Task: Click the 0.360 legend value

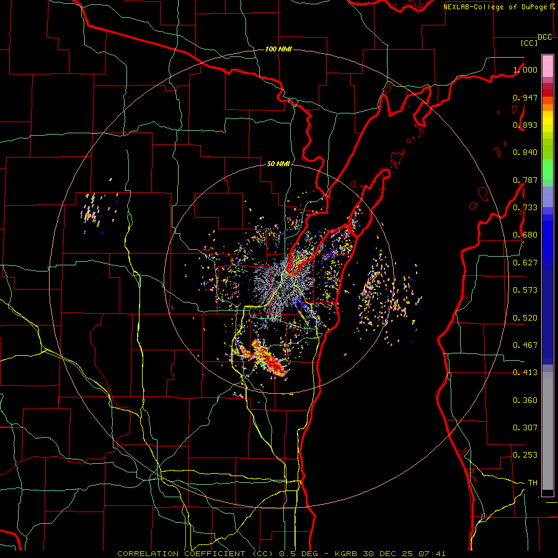Action: click(x=525, y=401)
